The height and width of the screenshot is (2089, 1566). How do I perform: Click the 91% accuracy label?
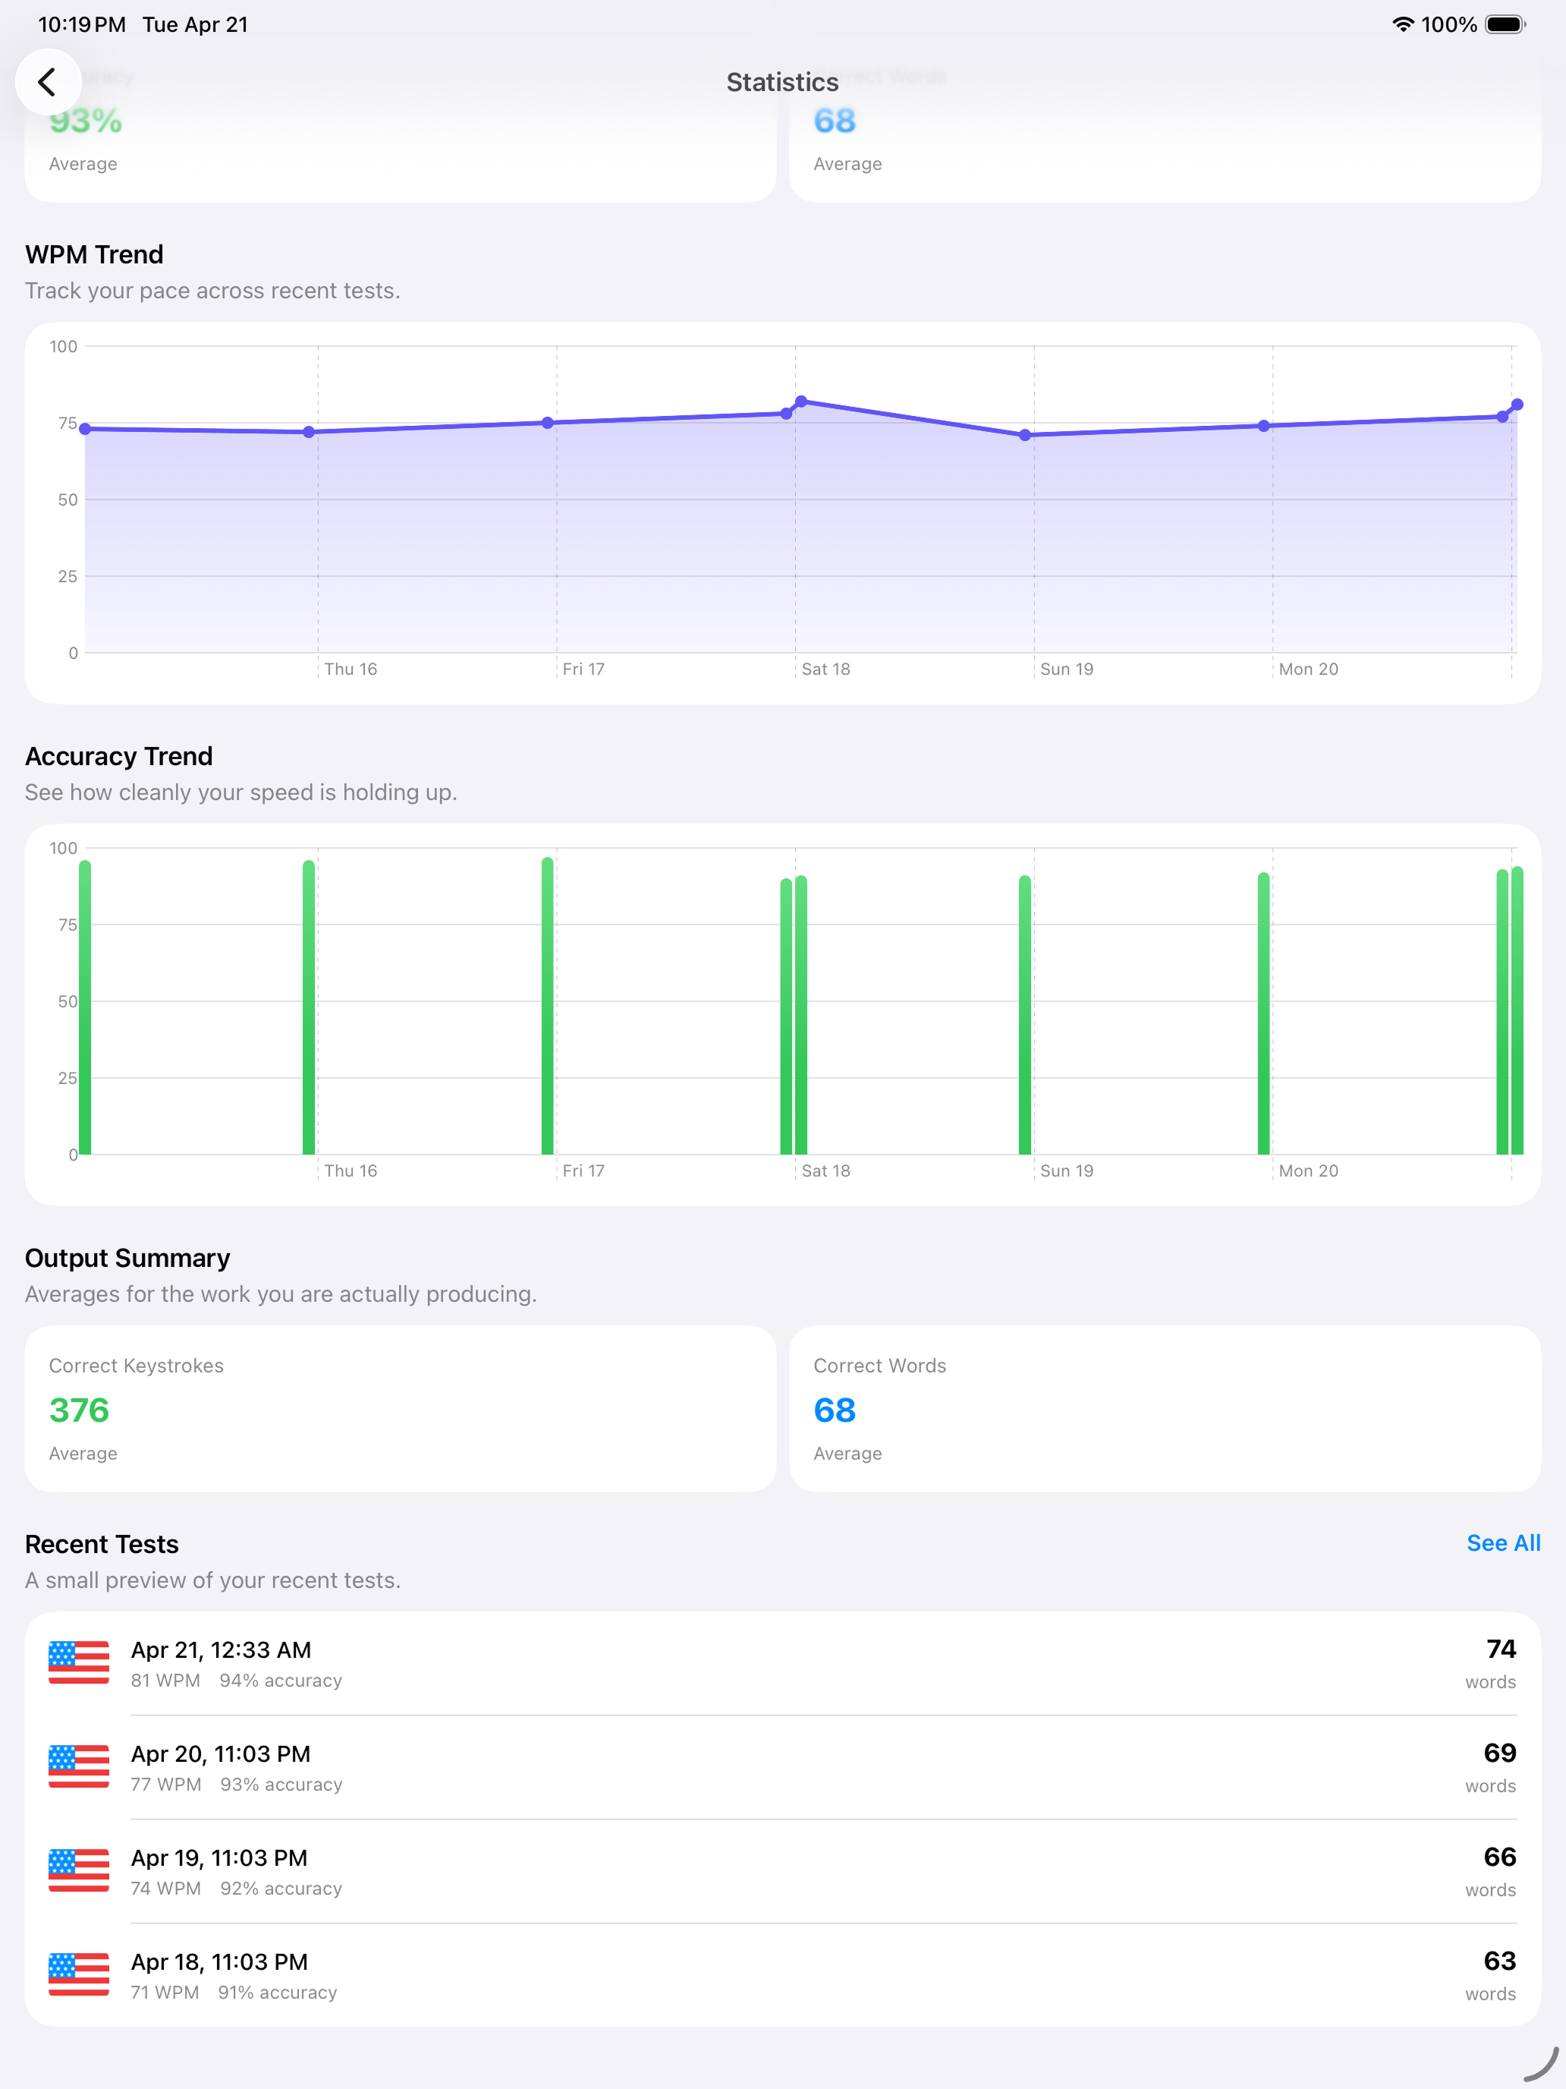[x=278, y=1993]
